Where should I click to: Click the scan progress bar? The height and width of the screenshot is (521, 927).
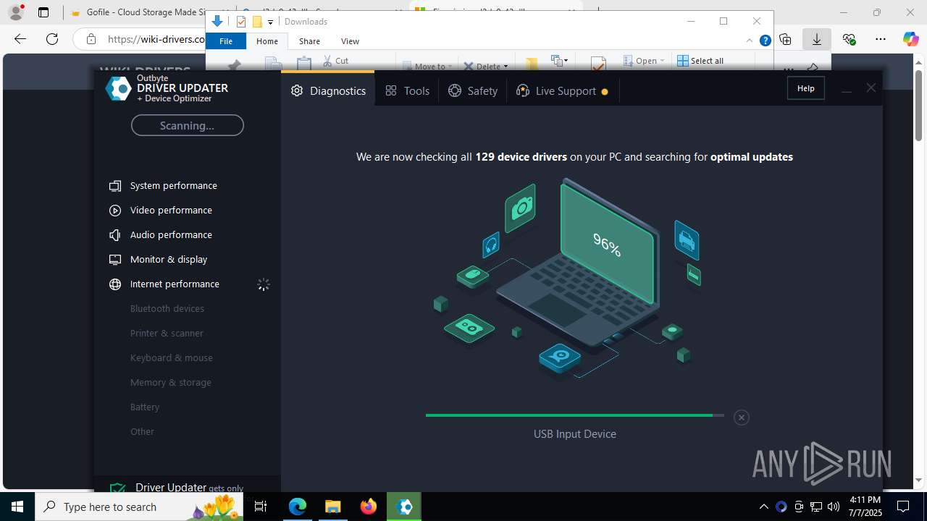574,415
